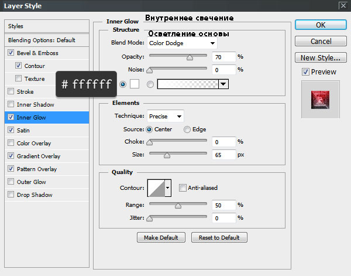The image size is (351, 276).
Task: Click Make Default button
Action: pos(161,237)
